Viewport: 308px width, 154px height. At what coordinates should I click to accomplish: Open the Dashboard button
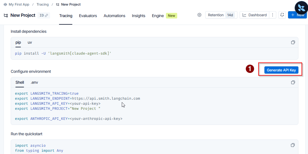pos(255,15)
